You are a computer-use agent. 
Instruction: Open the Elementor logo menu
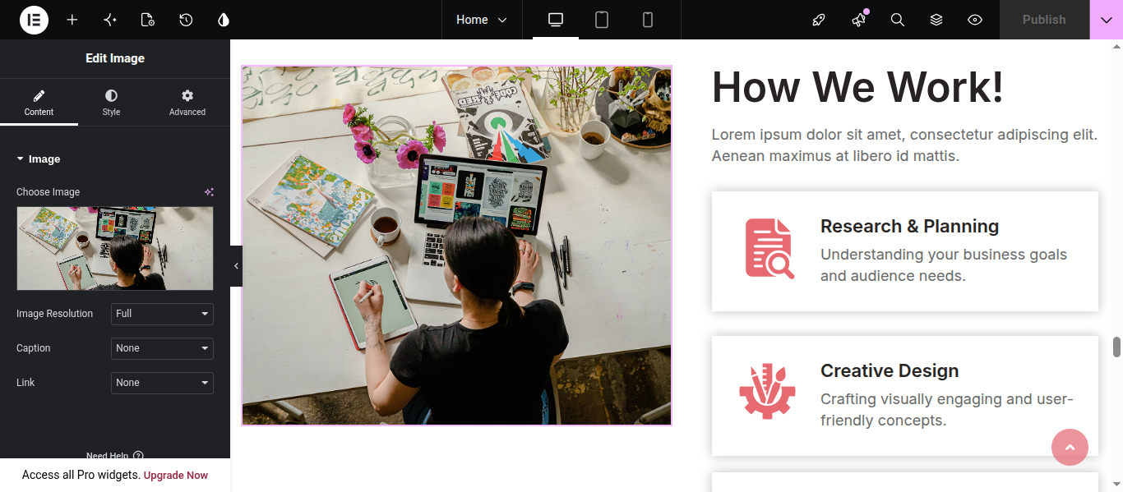(34, 20)
